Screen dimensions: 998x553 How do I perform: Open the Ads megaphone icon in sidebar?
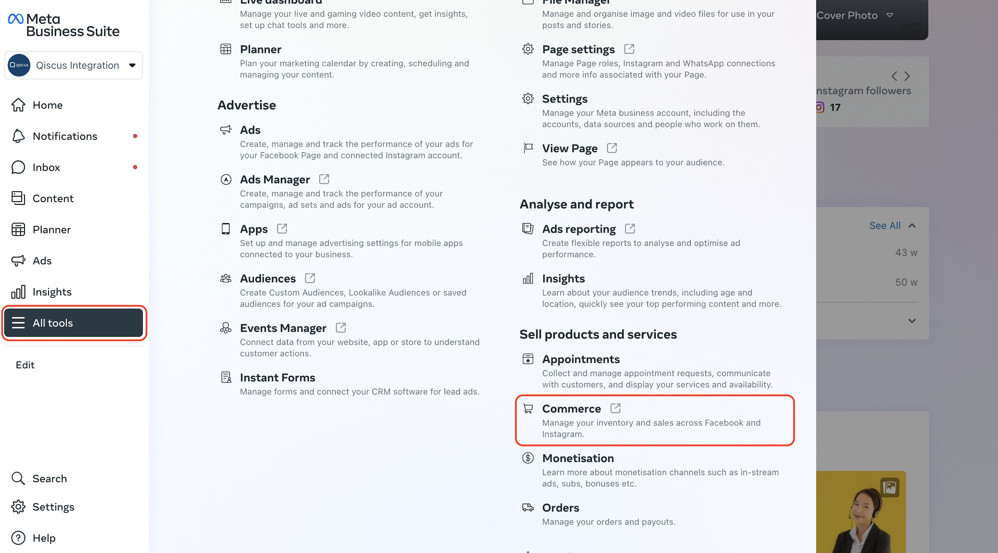[18, 261]
